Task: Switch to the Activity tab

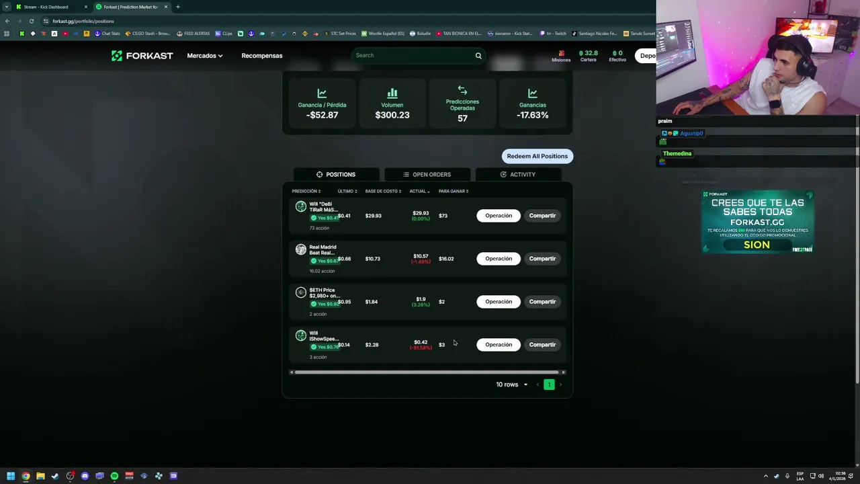Action: pos(518,174)
